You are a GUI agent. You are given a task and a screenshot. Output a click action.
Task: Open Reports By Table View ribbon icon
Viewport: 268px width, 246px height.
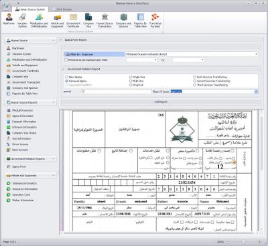[x=140, y=20]
